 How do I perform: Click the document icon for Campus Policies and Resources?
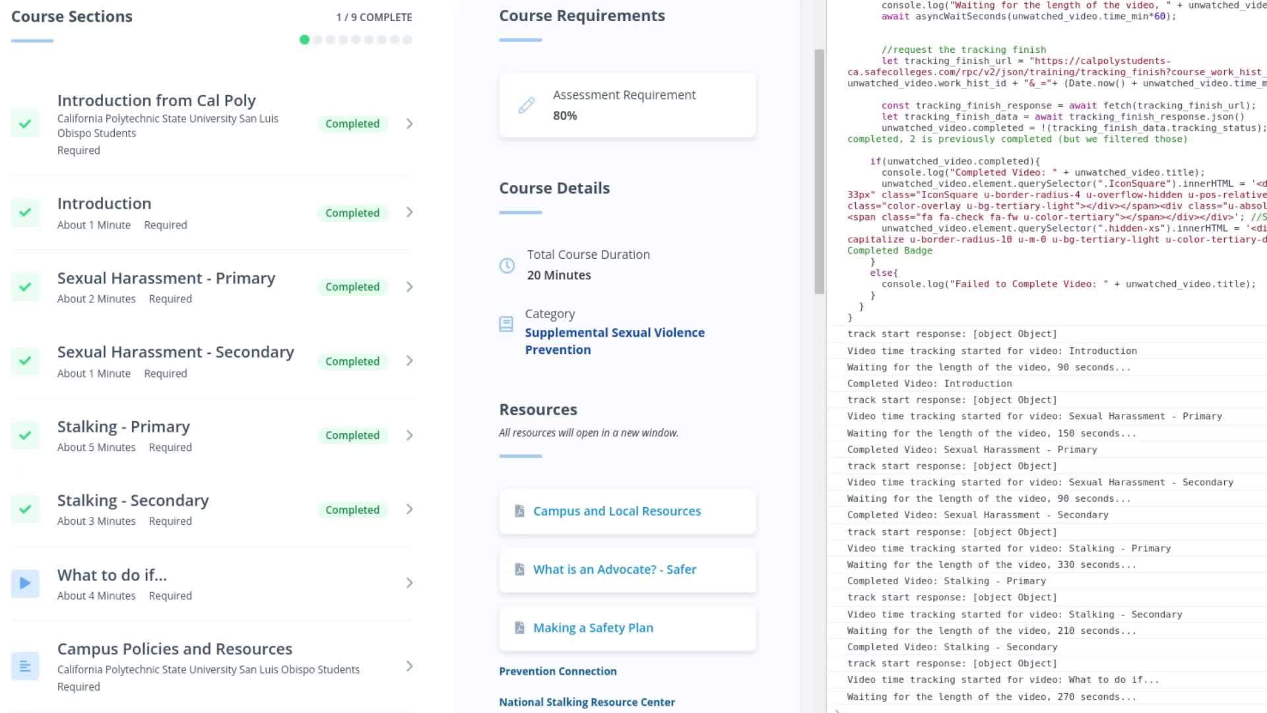point(25,666)
